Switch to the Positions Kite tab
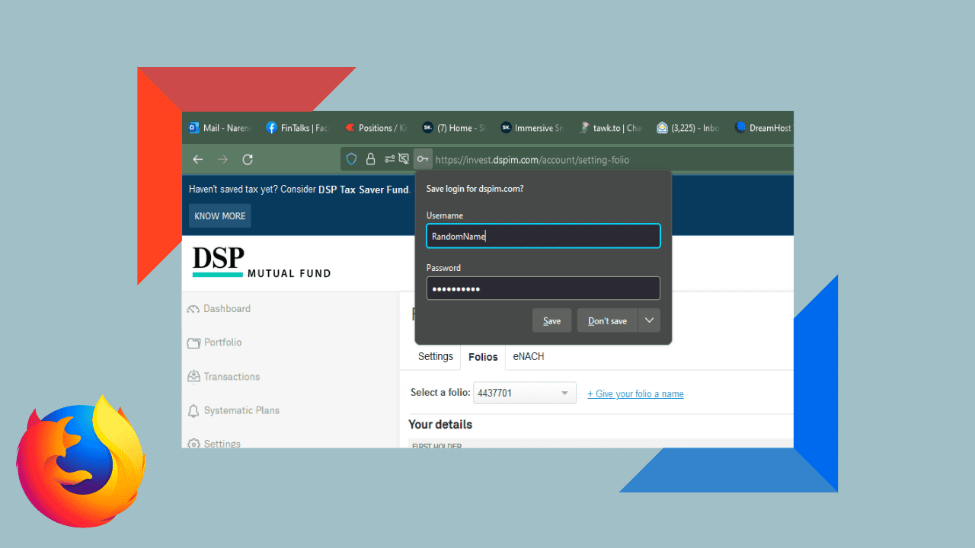This screenshot has height=548, width=975. (376, 128)
